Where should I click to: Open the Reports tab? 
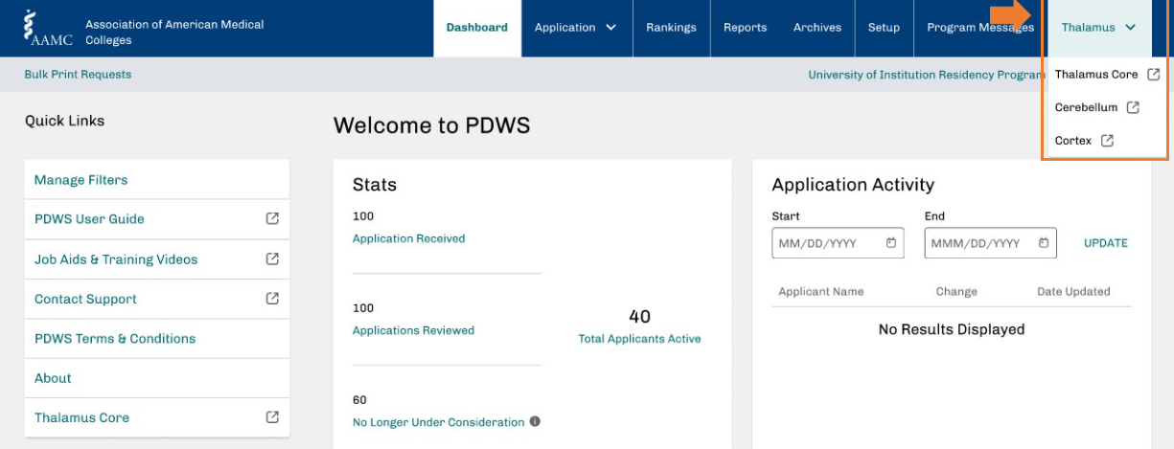click(x=745, y=28)
